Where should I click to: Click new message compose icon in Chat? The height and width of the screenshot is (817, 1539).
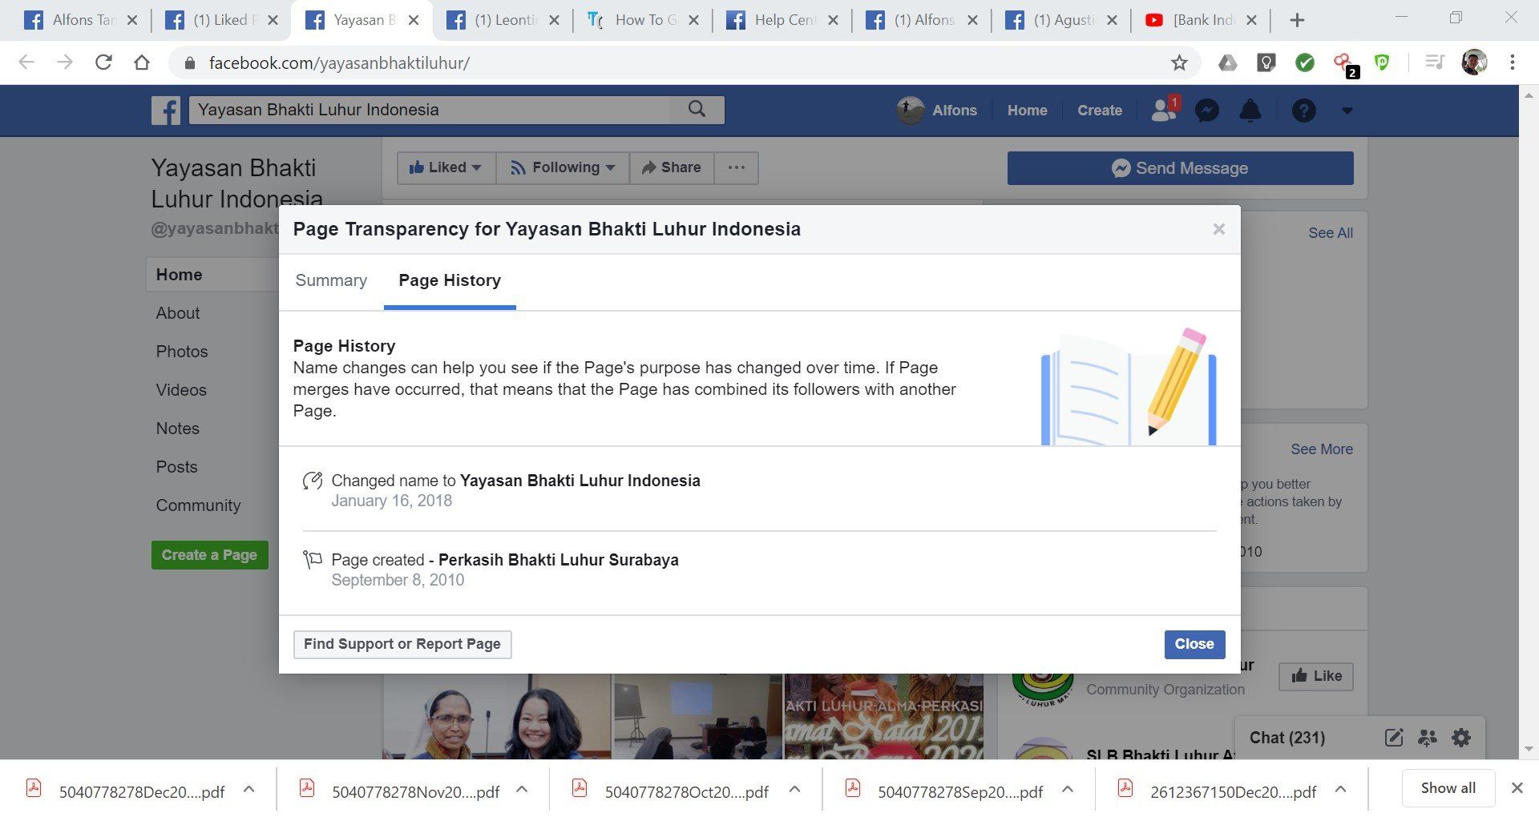point(1394,738)
